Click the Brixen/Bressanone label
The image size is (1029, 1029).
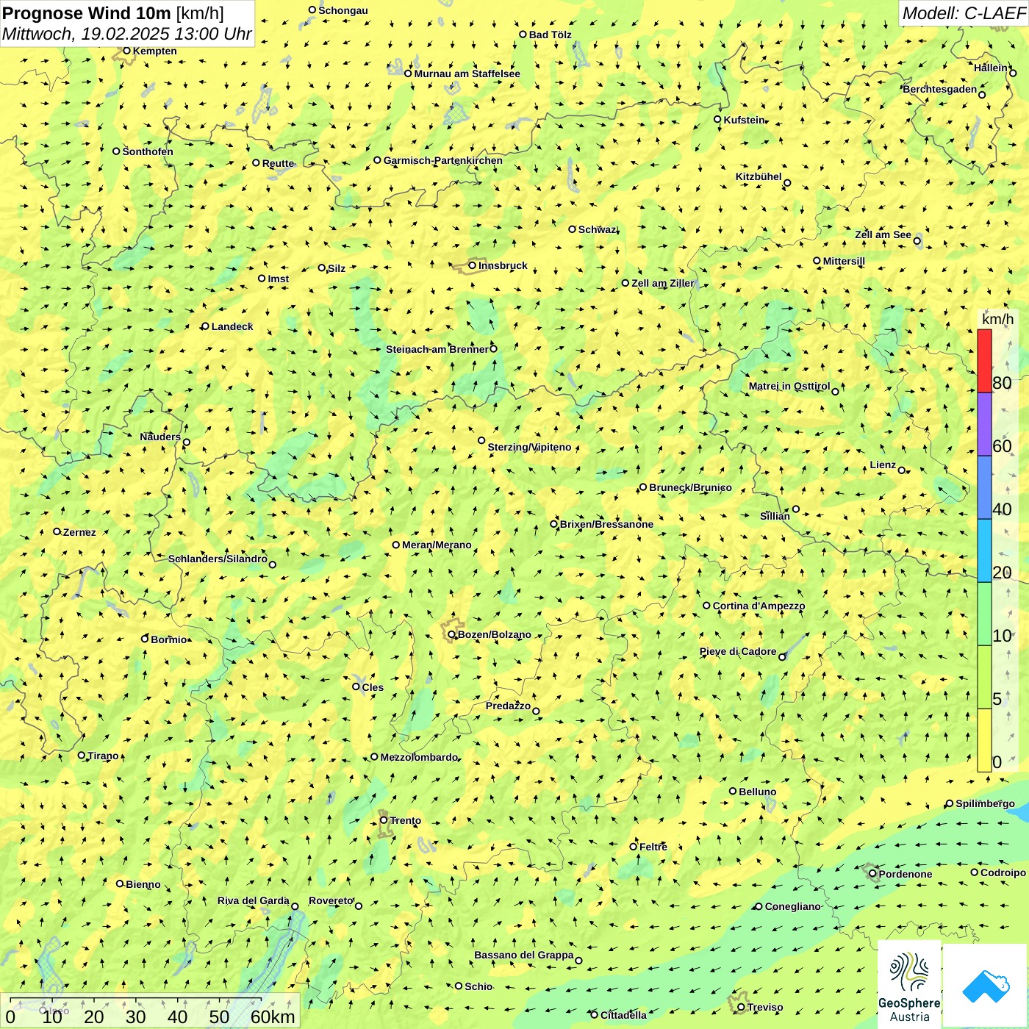tap(606, 524)
